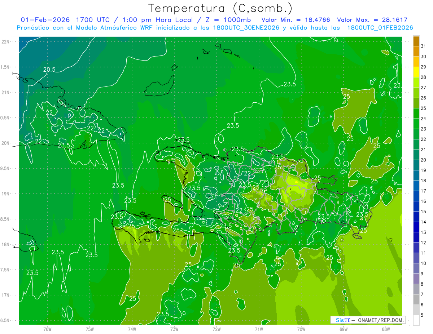The width and height of the screenshot is (433, 334).
Task: Click 'Valor Max. = 28.1617' text
Action: pos(372,20)
